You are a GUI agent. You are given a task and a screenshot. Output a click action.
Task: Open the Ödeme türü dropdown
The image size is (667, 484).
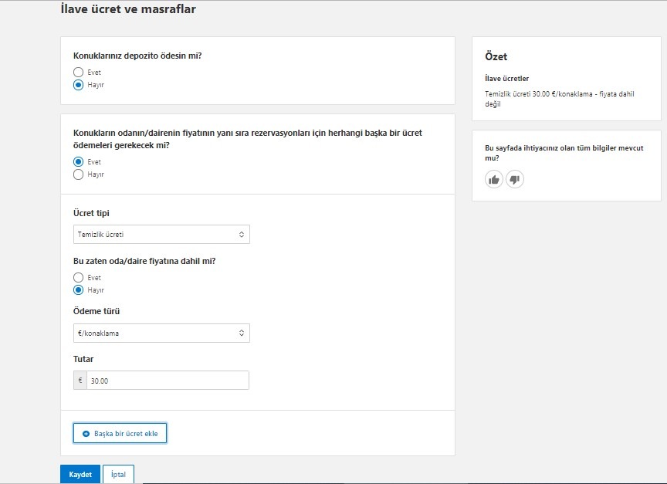click(161, 333)
